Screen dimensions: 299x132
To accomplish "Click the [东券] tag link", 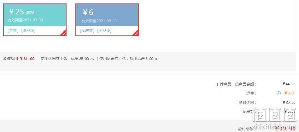I will (13, 31).
